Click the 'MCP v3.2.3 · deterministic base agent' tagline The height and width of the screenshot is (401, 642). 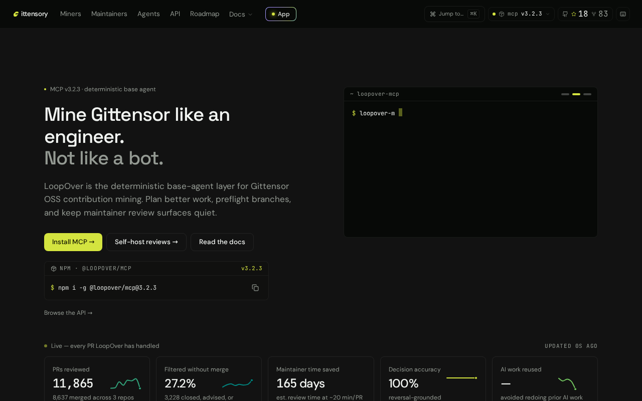coord(103,89)
